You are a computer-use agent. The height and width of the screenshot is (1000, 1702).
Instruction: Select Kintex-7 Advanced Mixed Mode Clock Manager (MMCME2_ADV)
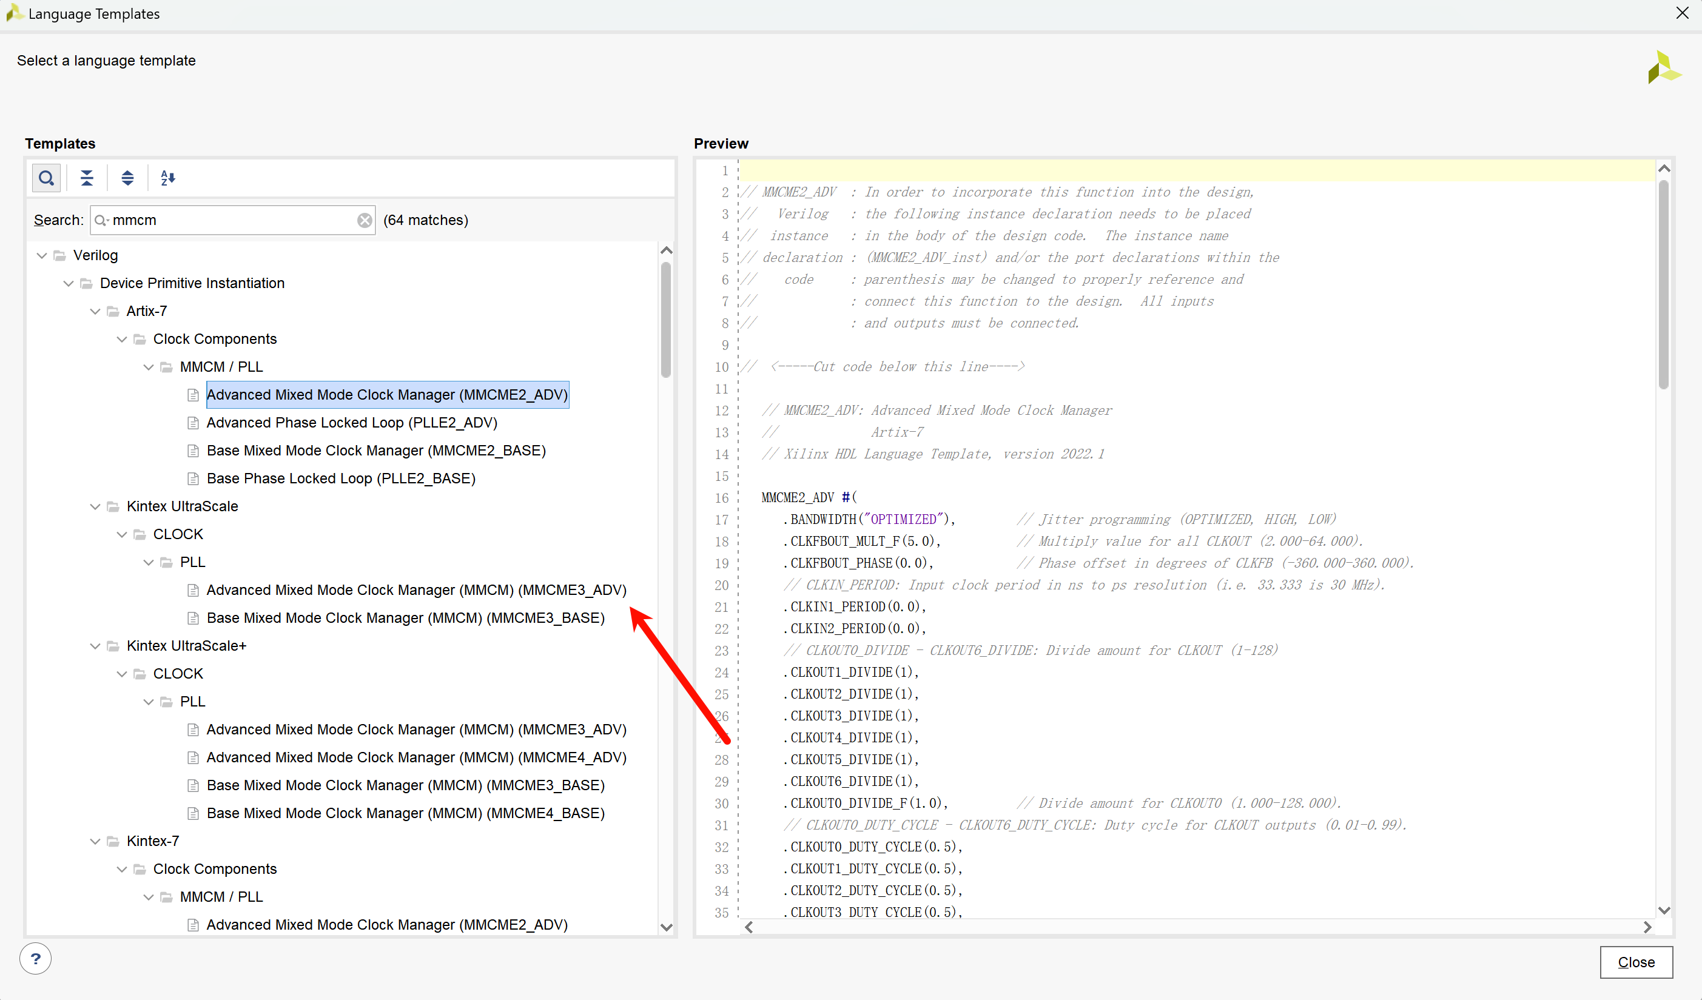[x=387, y=924]
